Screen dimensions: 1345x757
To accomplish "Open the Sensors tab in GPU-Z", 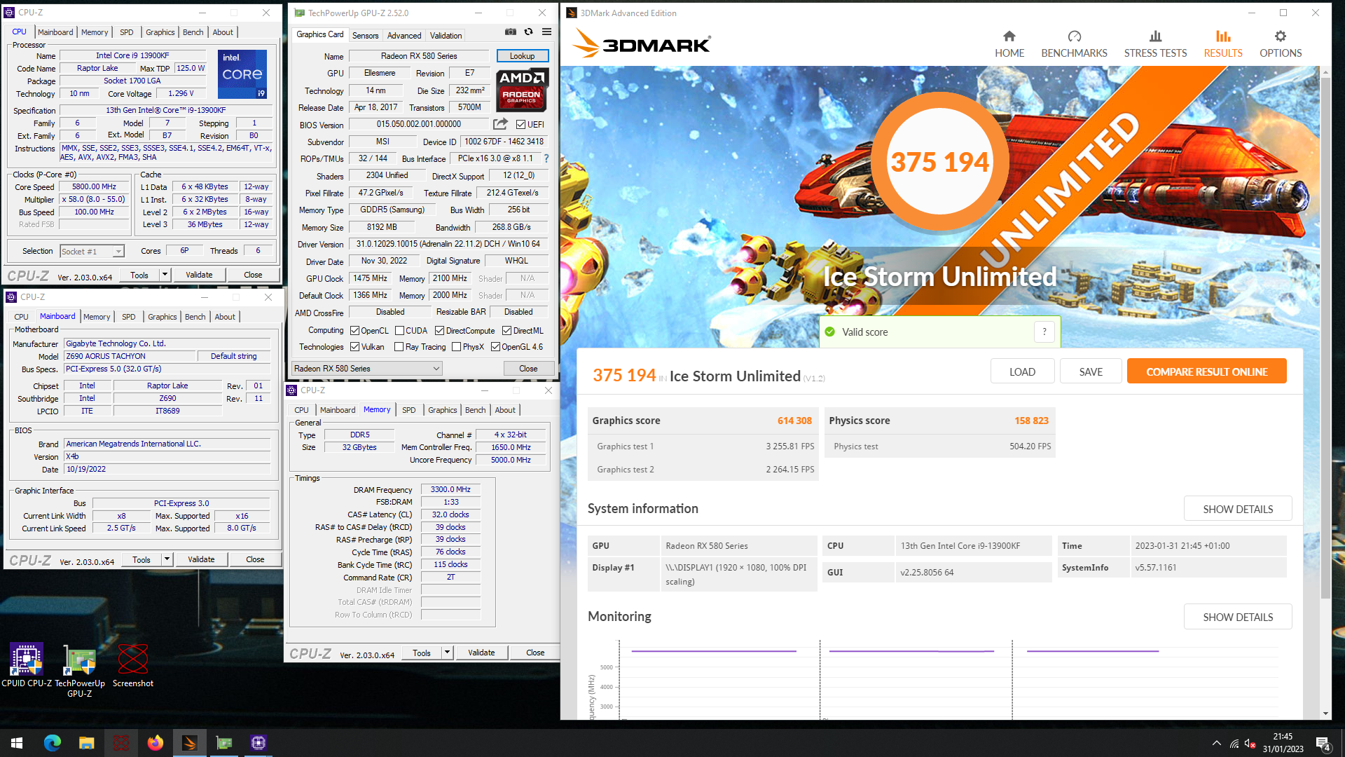I will click(365, 35).
